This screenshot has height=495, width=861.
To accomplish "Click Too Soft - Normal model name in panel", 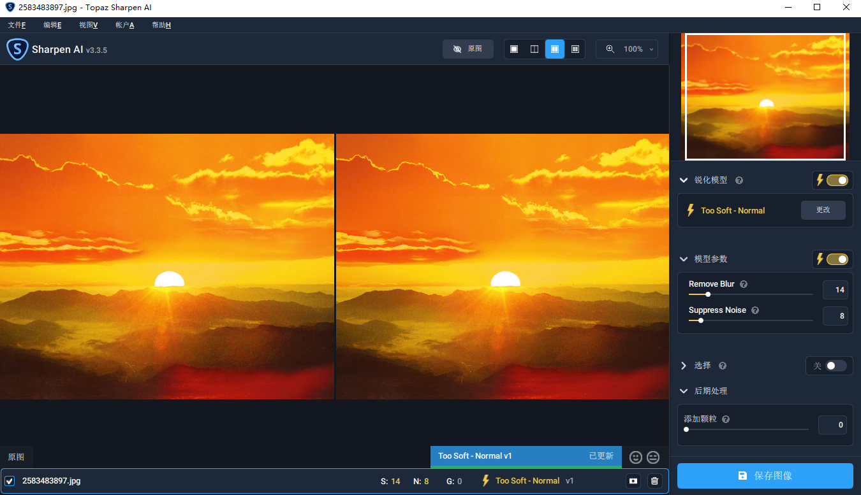I will (733, 210).
